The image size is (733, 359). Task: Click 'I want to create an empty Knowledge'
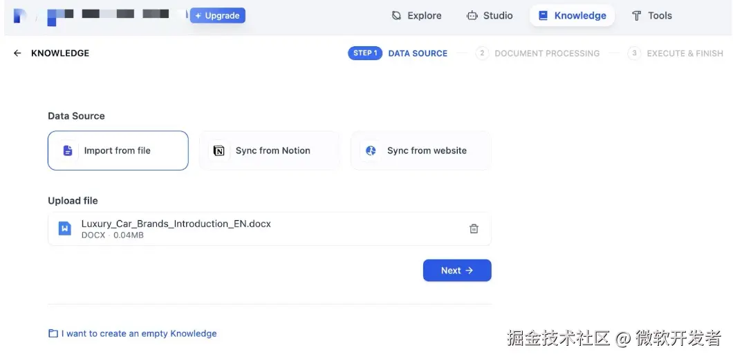click(x=139, y=333)
